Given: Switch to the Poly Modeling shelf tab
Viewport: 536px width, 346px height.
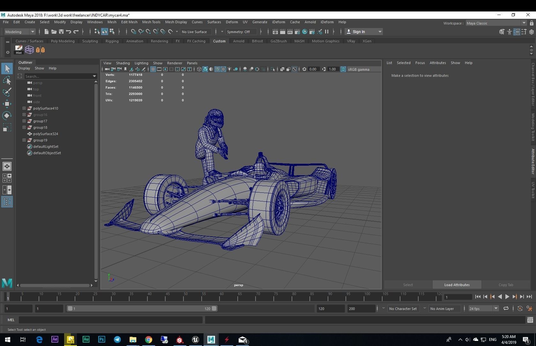Looking at the screenshot, I should (x=63, y=41).
